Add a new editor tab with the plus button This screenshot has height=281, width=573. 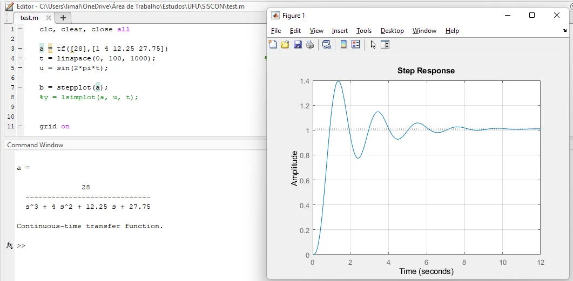click(x=63, y=18)
